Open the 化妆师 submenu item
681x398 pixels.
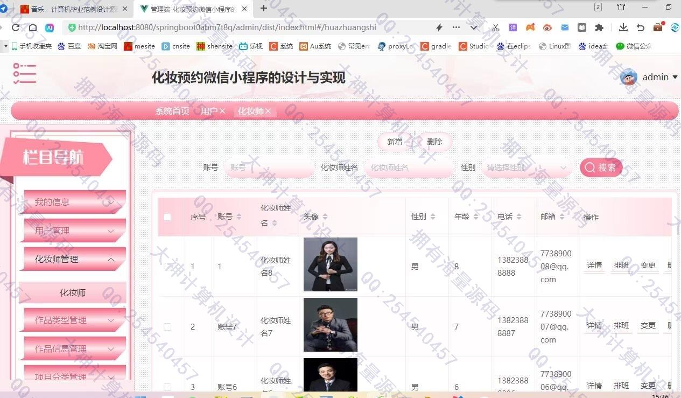pos(73,292)
